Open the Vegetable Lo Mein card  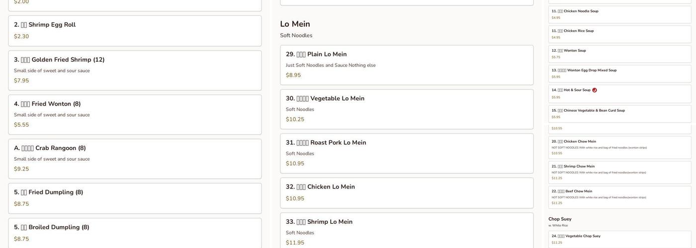coord(407,109)
